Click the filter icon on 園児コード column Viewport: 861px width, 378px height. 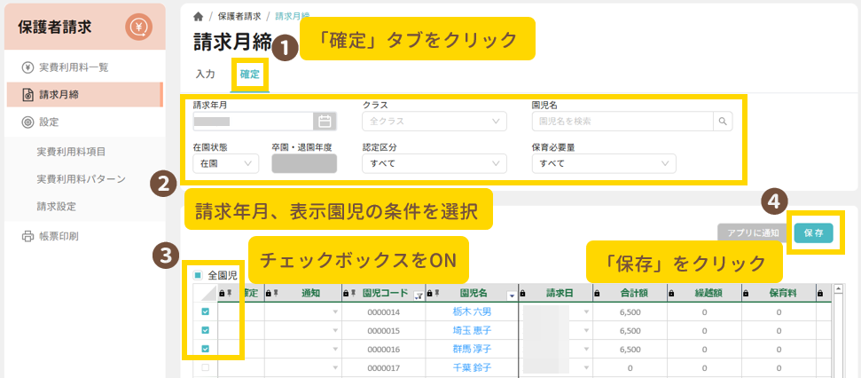tap(418, 295)
